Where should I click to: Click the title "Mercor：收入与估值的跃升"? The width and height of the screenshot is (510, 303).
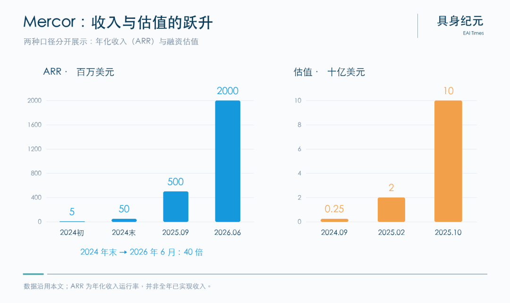pyautogui.click(x=118, y=23)
